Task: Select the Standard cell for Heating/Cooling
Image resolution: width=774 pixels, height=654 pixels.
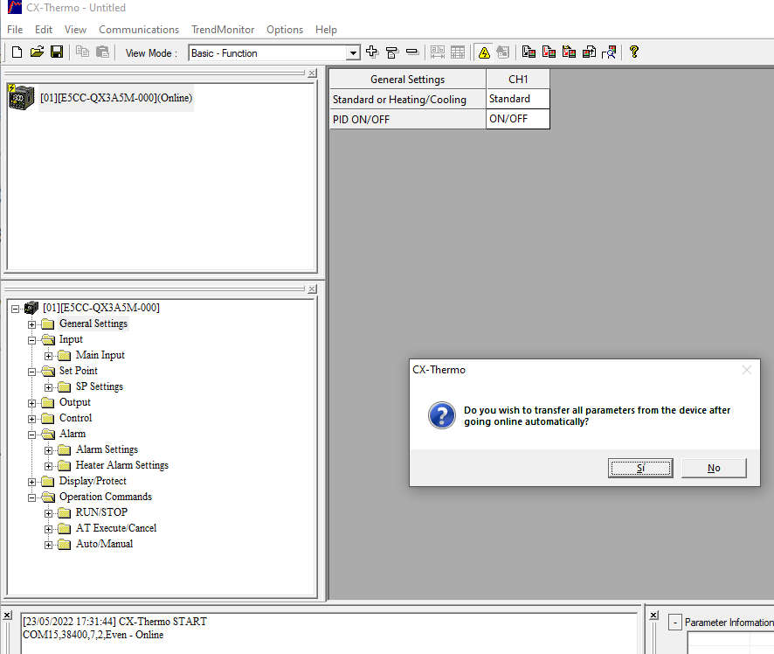Action: coord(518,99)
